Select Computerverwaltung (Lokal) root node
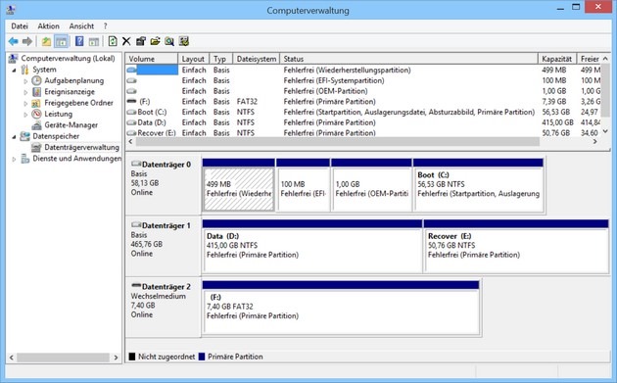 click(68, 58)
